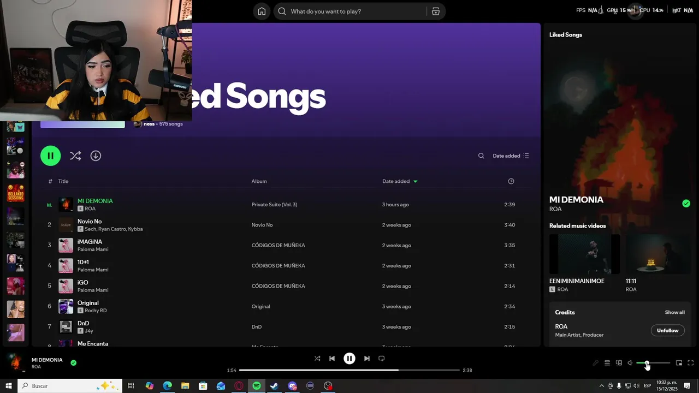Sort by duration clock icon

511,181
